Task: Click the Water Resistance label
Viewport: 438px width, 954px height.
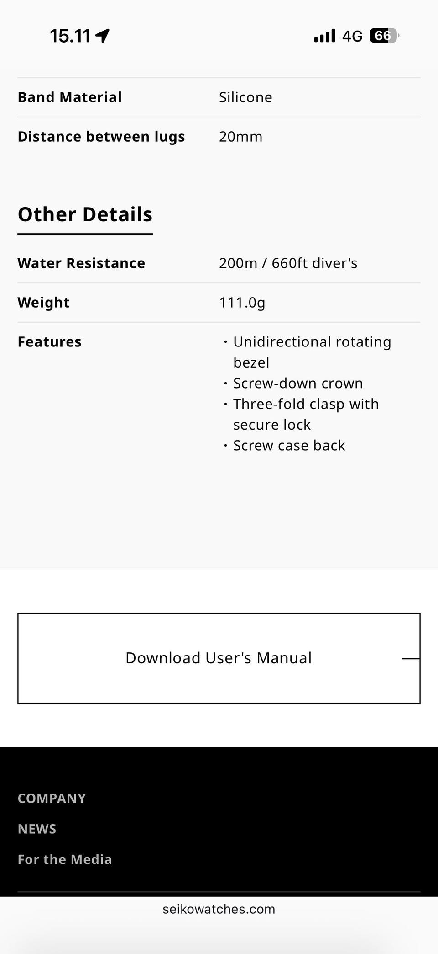Action: click(81, 263)
